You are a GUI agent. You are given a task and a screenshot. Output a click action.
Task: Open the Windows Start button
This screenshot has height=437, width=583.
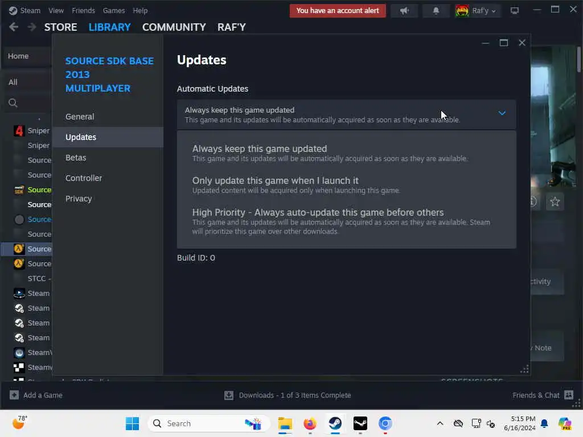132,423
